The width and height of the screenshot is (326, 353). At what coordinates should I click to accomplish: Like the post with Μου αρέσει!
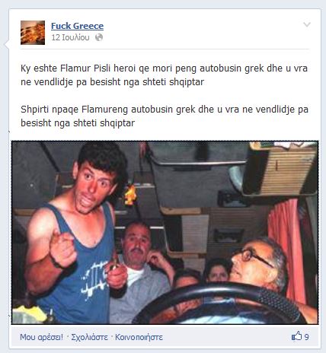pos(41,337)
